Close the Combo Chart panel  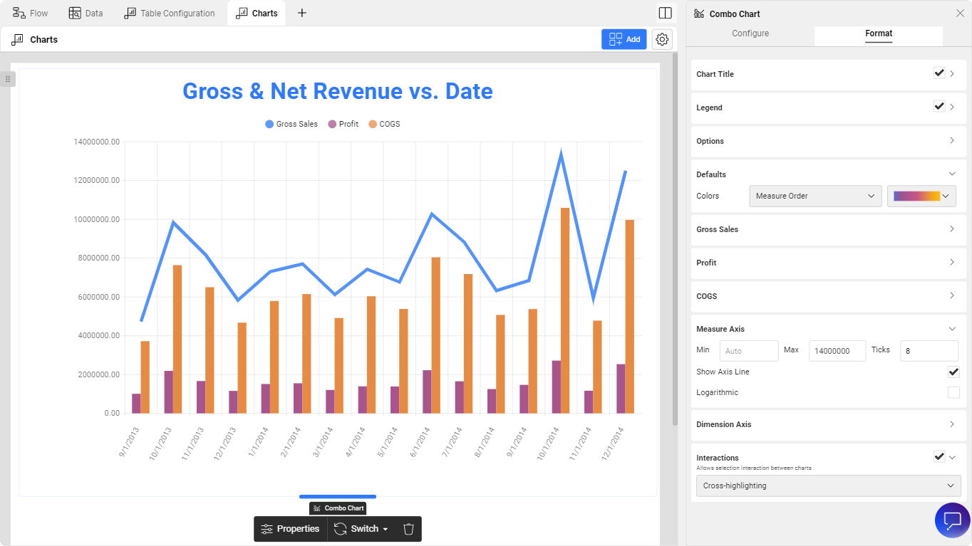(x=959, y=14)
